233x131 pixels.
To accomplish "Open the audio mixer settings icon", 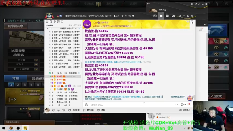I will click(64, 110).
